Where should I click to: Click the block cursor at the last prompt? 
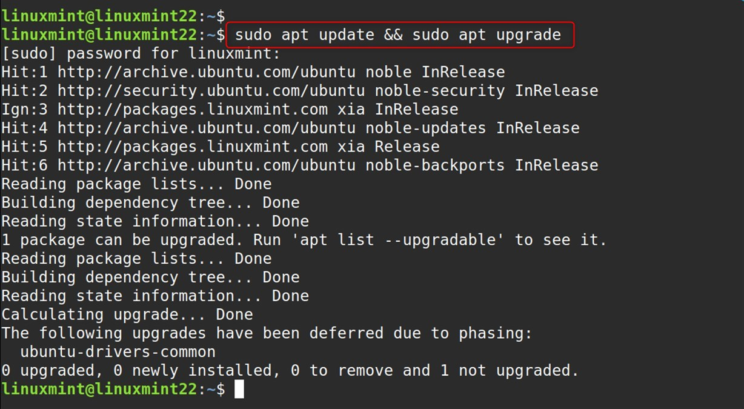coord(239,389)
